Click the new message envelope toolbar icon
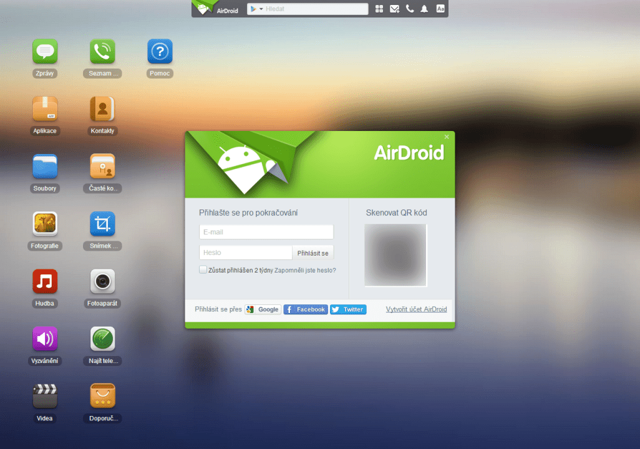Viewport: 640px width, 449px height. (395, 9)
